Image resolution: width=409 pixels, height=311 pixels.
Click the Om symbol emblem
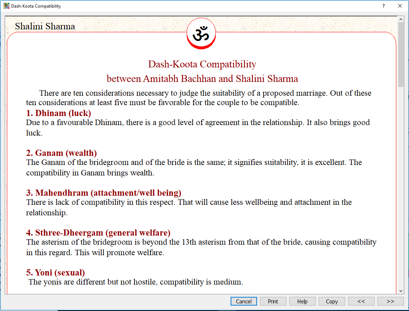click(201, 33)
